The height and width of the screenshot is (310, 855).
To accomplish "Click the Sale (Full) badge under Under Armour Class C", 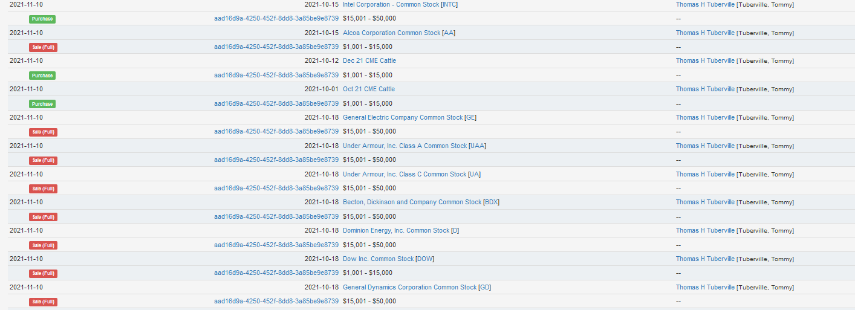I will (x=43, y=189).
